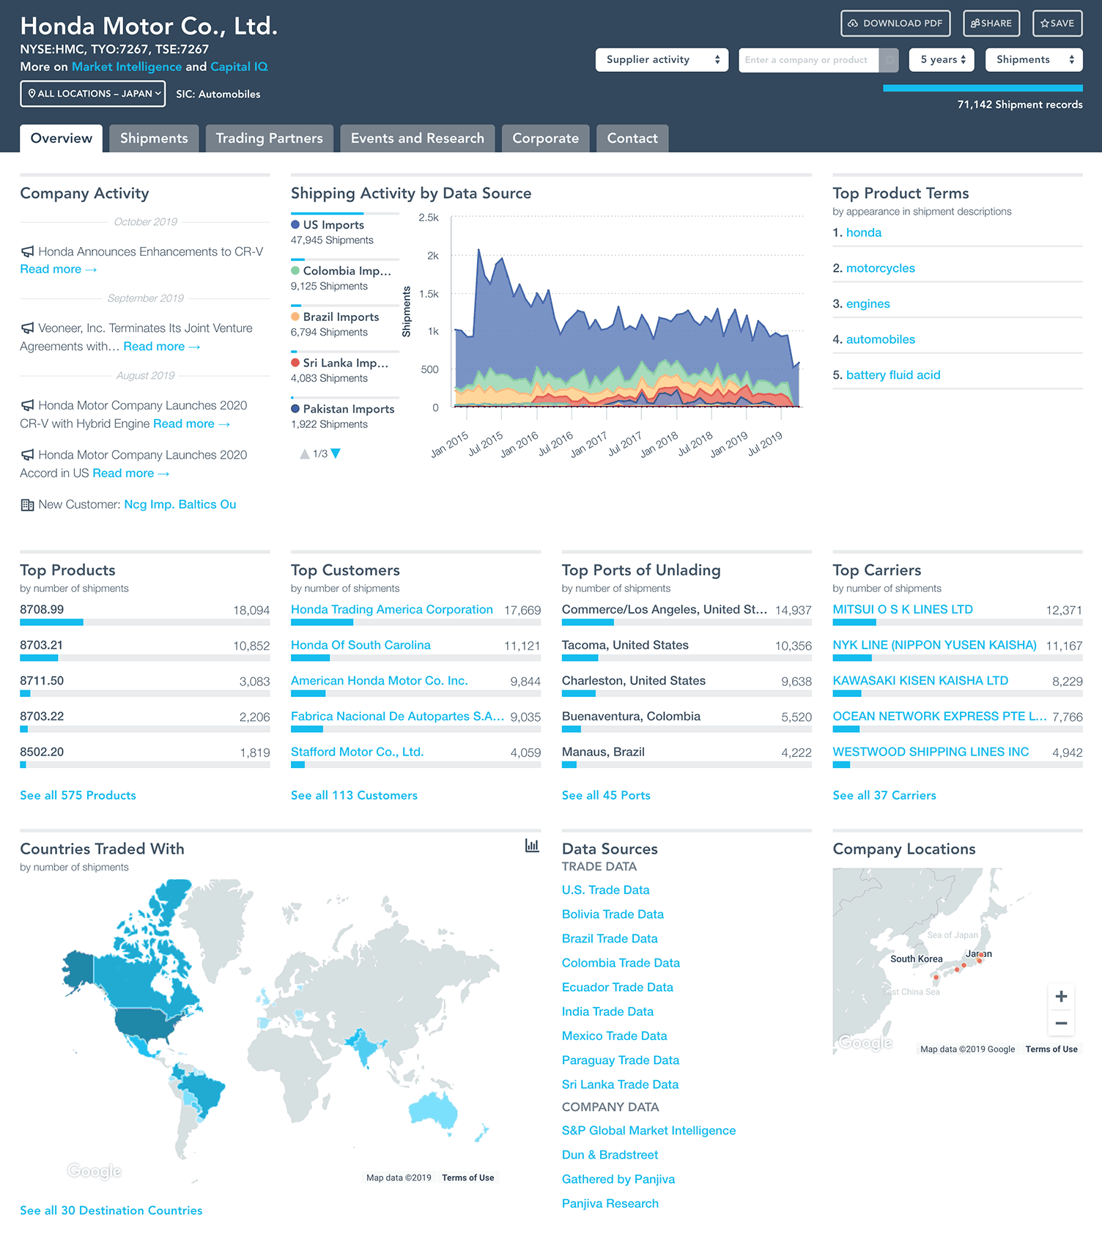Screen dimensions: 1102x1234
Task: Open Stafford Motor Co., Ltd. customer
Action: (x=358, y=753)
